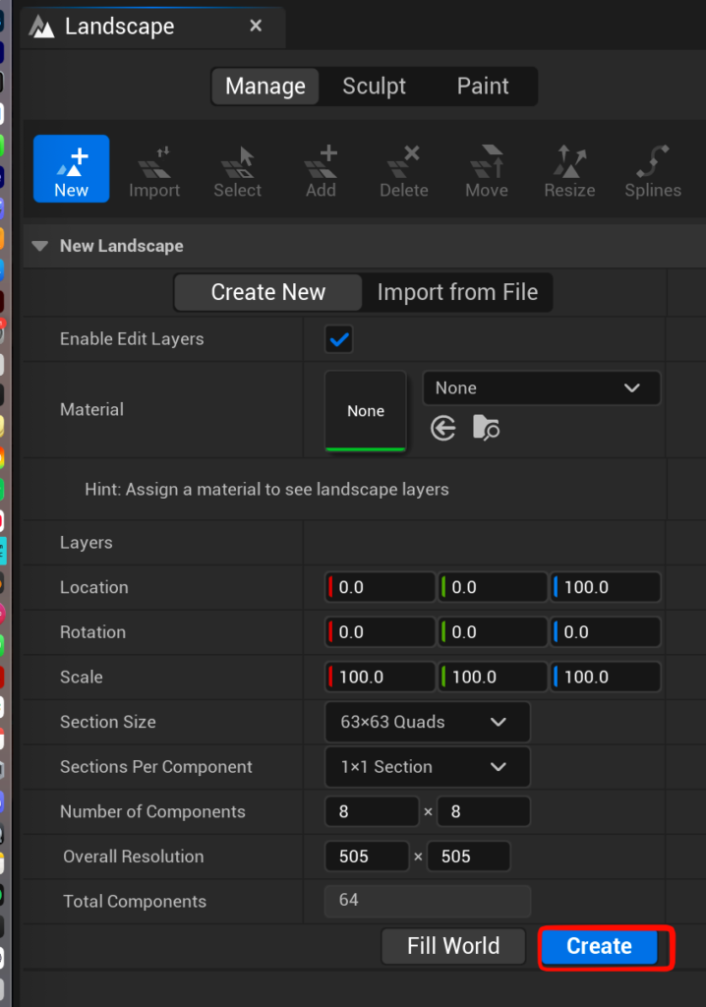Click the Import landscape tool icon
This screenshot has height=1007, width=706.
pyautogui.click(x=154, y=169)
